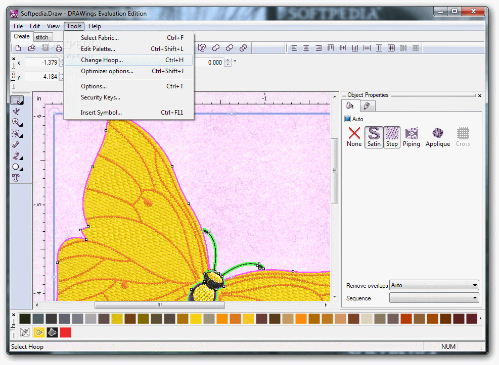The image size is (499, 365).
Task: Click the Save disk icon
Action: point(45,48)
